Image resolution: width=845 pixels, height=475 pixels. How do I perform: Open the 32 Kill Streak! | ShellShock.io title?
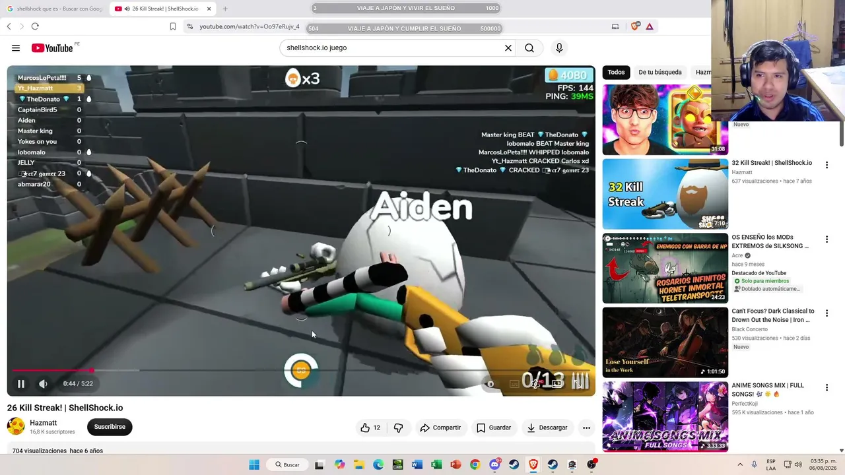[772, 163]
